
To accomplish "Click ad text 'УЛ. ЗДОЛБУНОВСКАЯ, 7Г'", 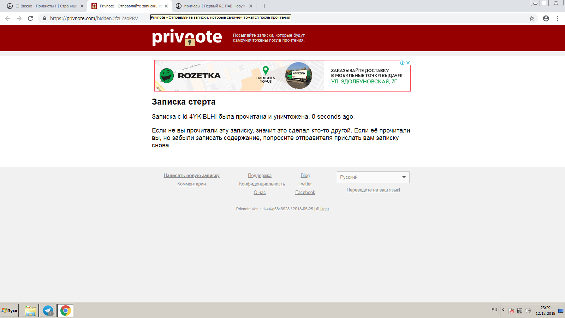I will tap(364, 82).
